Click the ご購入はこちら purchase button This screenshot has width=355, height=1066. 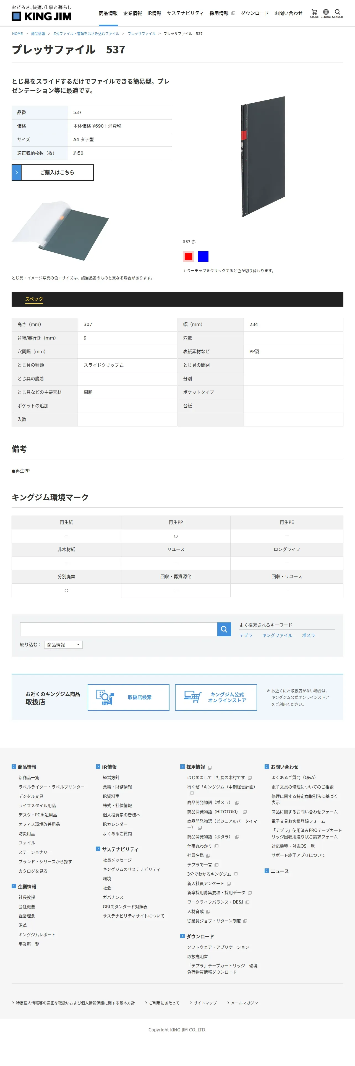[53, 173]
